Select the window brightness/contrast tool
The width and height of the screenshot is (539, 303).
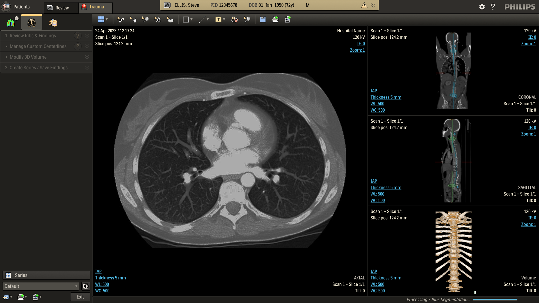click(157, 19)
